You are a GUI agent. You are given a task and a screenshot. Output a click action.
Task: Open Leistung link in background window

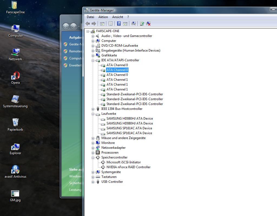[x=75, y=190]
